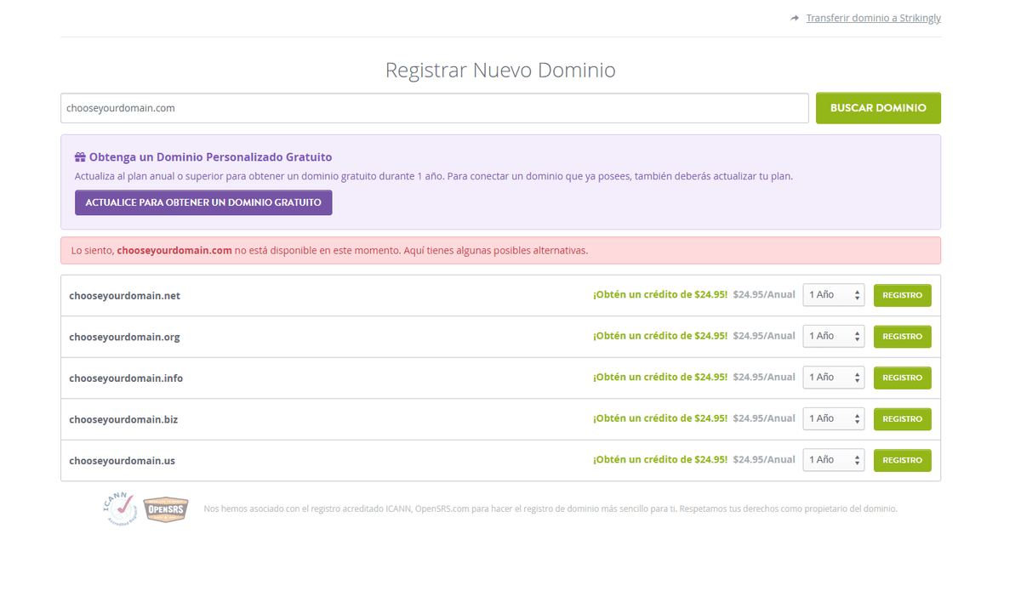The width and height of the screenshot is (1021, 591).
Task: Click the transfer arrow icon beside Transferir dominio
Action: pyautogui.click(x=794, y=17)
